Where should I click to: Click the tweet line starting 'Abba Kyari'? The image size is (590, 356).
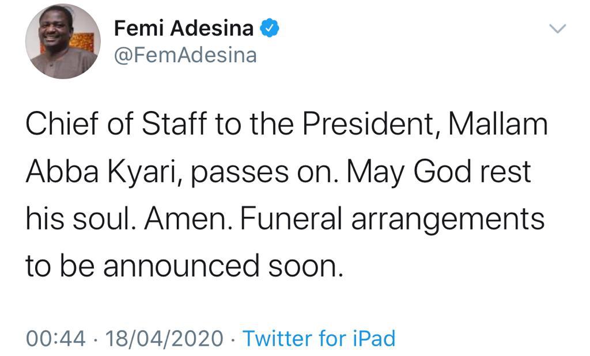point(278,173)
